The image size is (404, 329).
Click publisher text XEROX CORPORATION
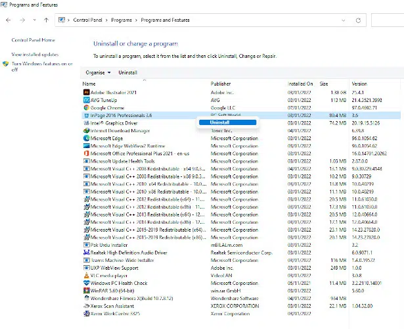click(x=235, y=306)
